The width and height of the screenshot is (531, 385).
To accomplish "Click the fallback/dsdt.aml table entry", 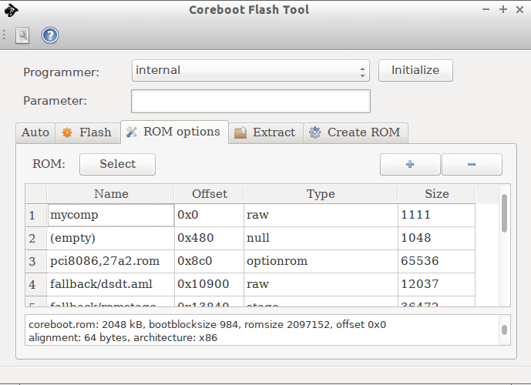I will click(109, 284).
